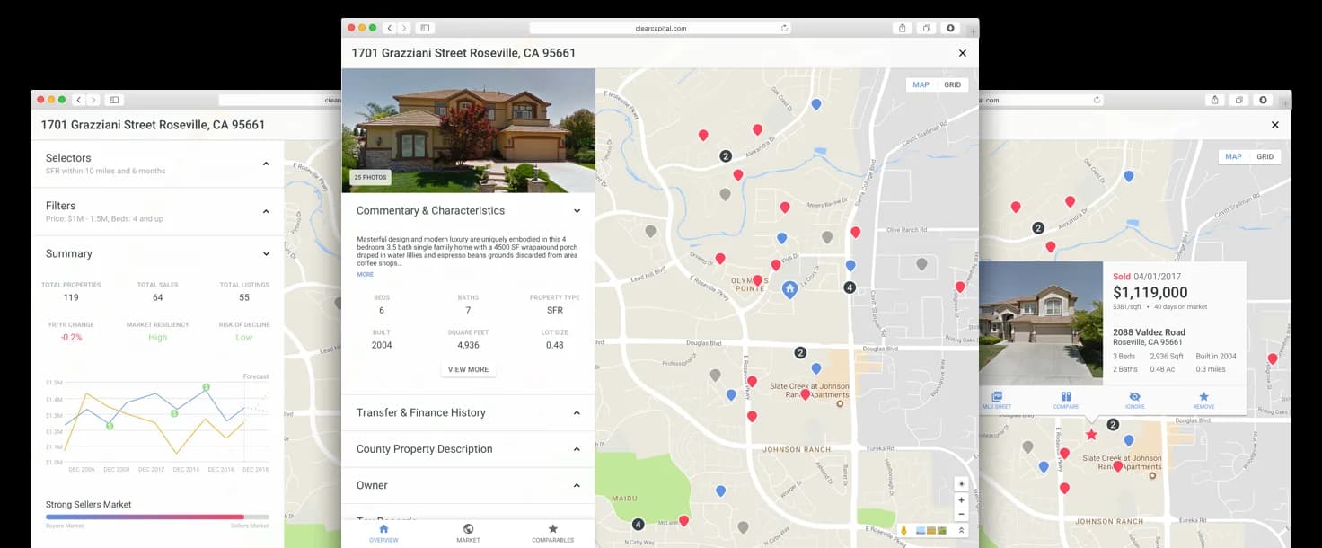Toggle the sidebar in front Safari window
The width and height of the screenshot is (1322, 548).
[425, 28]
